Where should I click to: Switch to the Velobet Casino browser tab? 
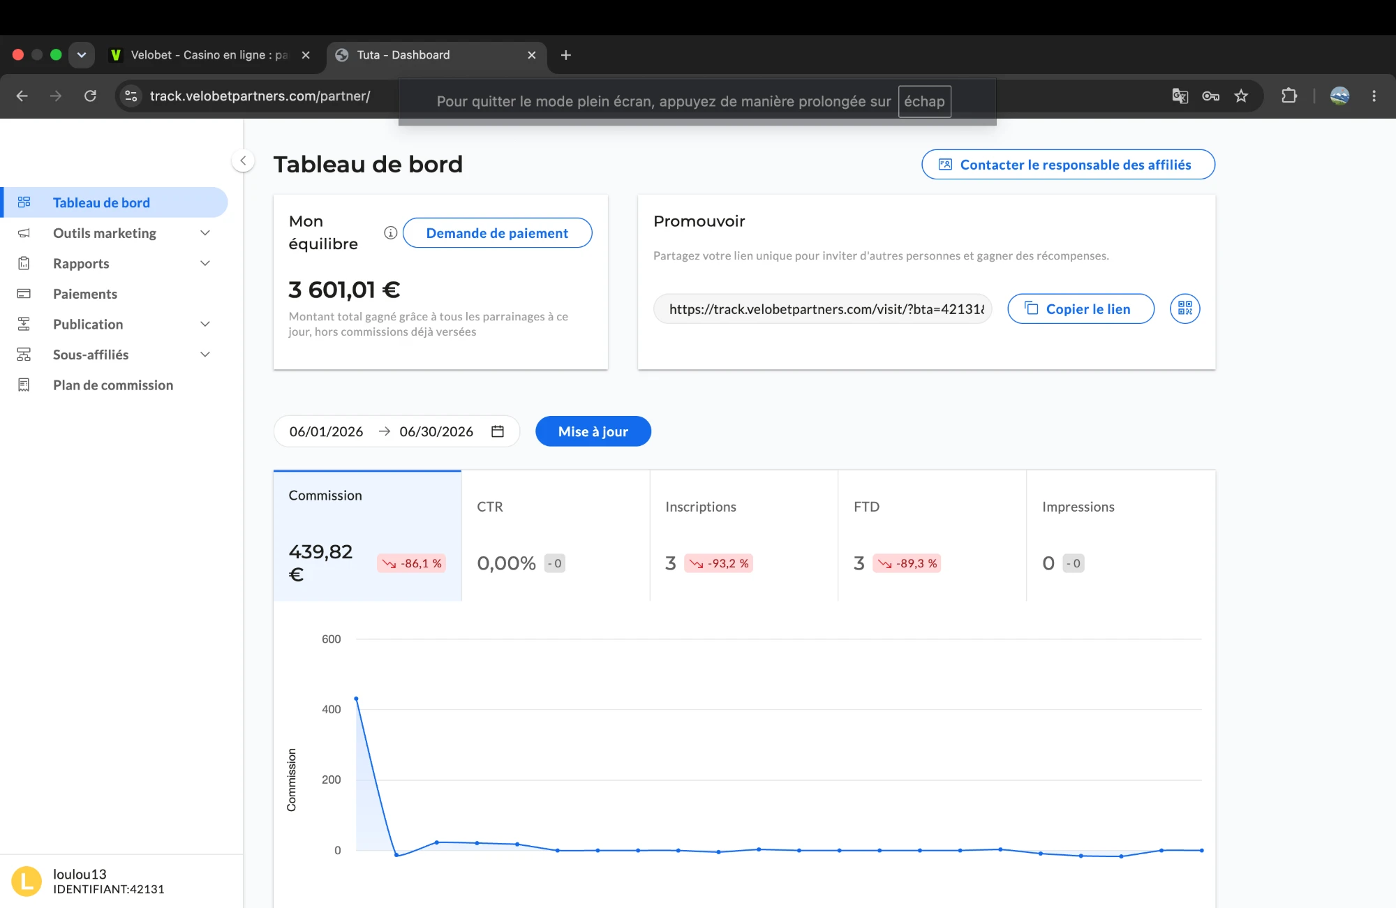click(209, 55)
